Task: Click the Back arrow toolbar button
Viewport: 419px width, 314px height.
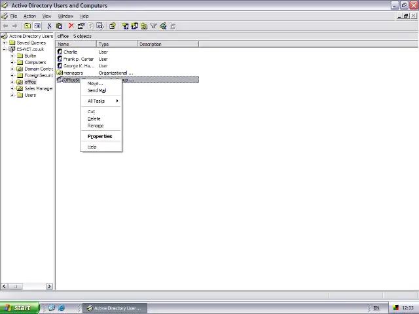Action: (5, 26)
